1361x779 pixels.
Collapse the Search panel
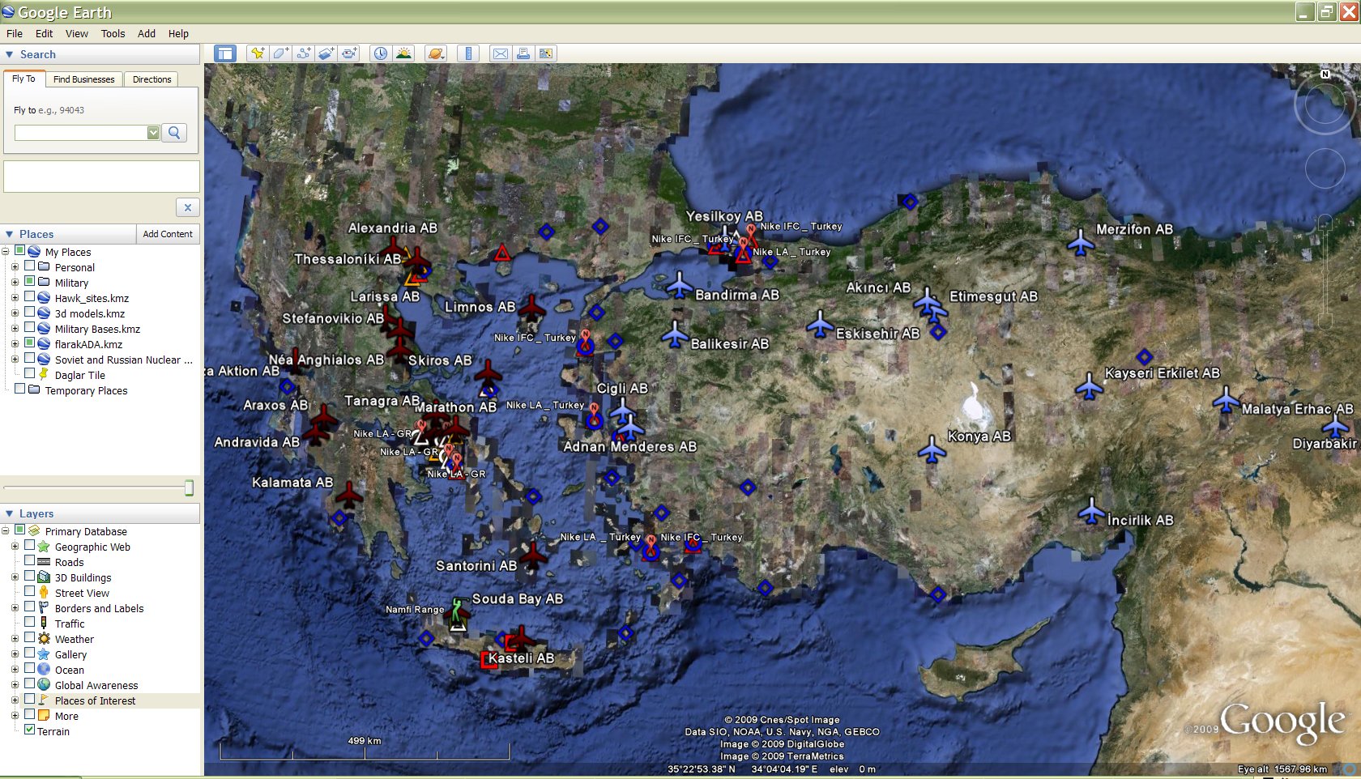10,54
